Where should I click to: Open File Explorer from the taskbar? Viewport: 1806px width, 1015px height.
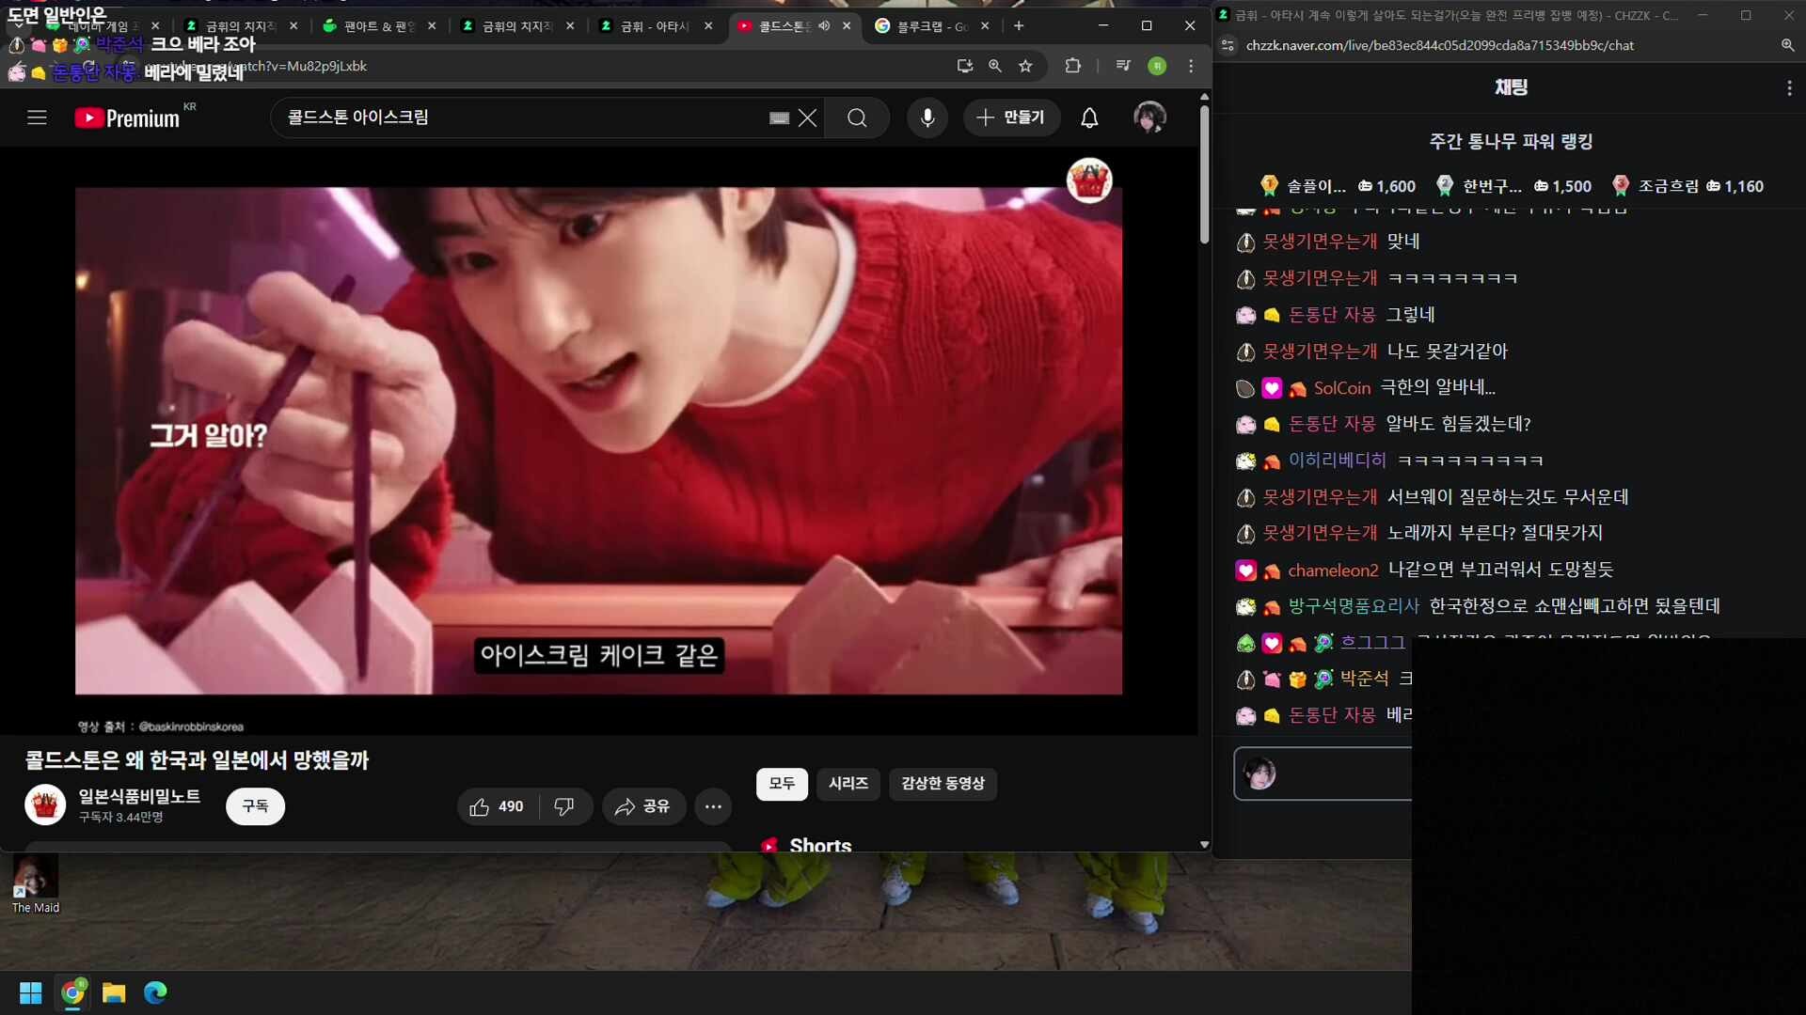click(114, 992)
